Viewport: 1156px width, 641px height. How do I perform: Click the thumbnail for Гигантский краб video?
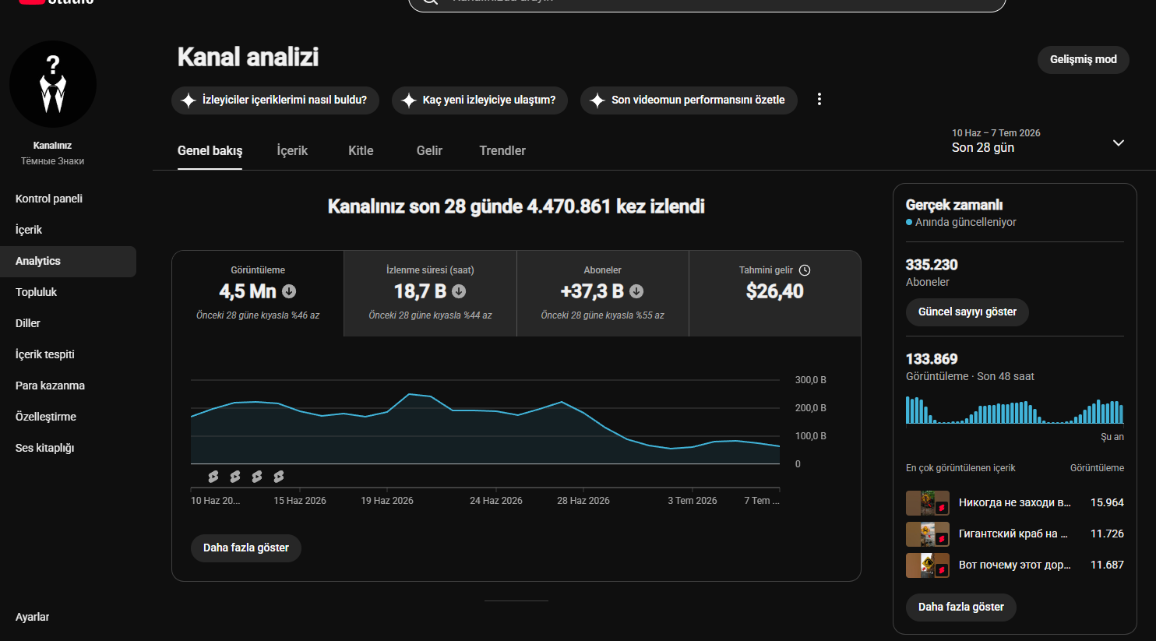[x=928, y=534]
